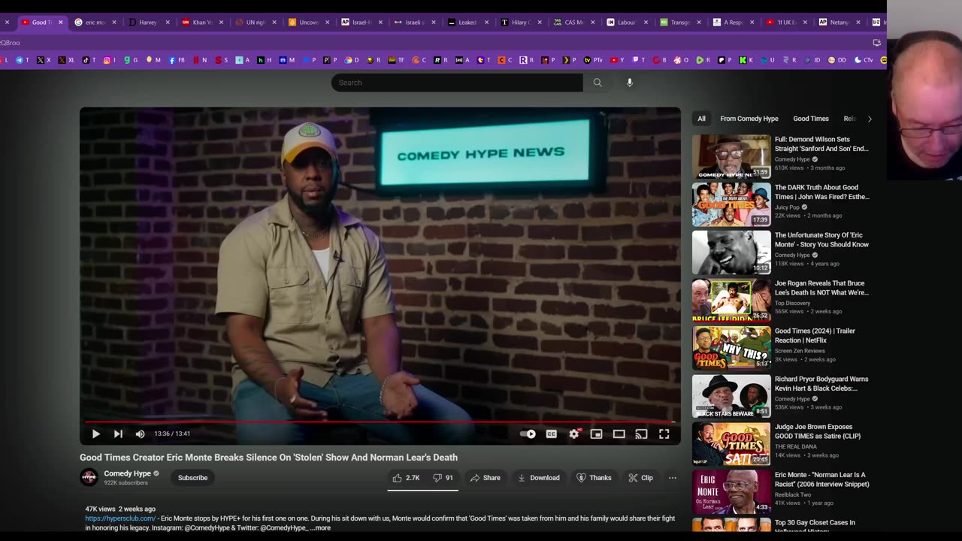Click the YouTube search field
Image resolution: width=962 pixels, height=541 pixels.
click(457, 83)
